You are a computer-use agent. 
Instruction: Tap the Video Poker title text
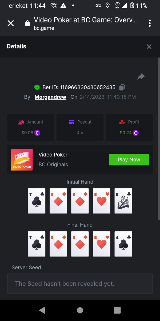coord(53,155)
